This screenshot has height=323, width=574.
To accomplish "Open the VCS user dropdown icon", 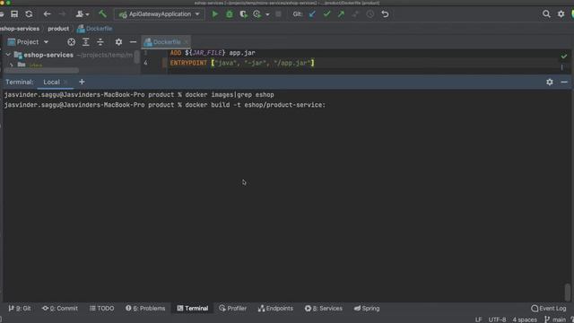I will [83, 14].
